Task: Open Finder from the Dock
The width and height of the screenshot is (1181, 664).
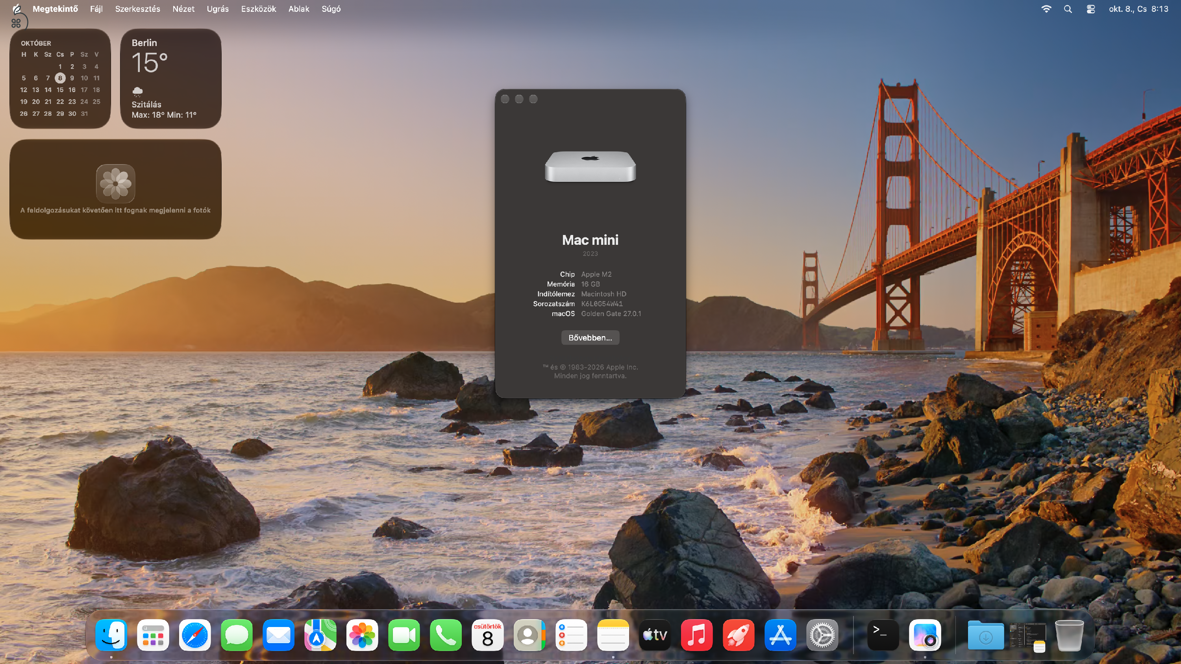Action: point(111,635)
